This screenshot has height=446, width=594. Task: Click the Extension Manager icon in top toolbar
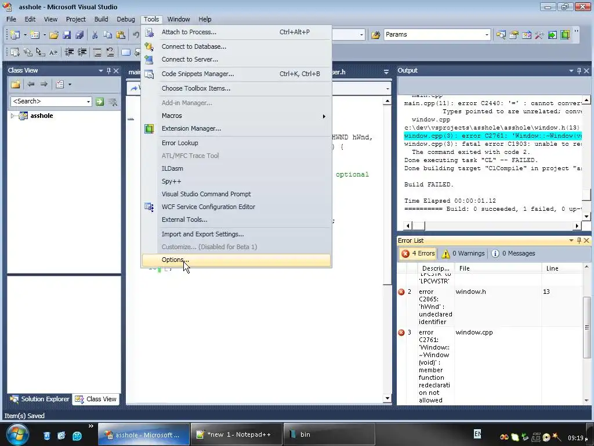click(x=565, y=35)
